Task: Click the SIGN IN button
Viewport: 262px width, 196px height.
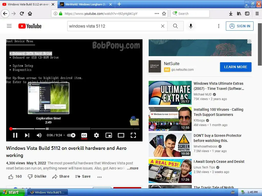Action: coord(239,26)
